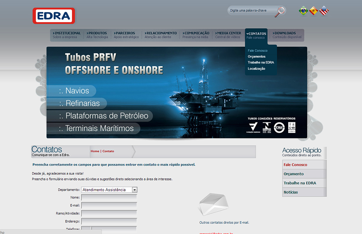The width and height of the screenshot is (362, 234).
Task: Select Trabalhe na EDRA in submenu
Action: click(261, 63)
